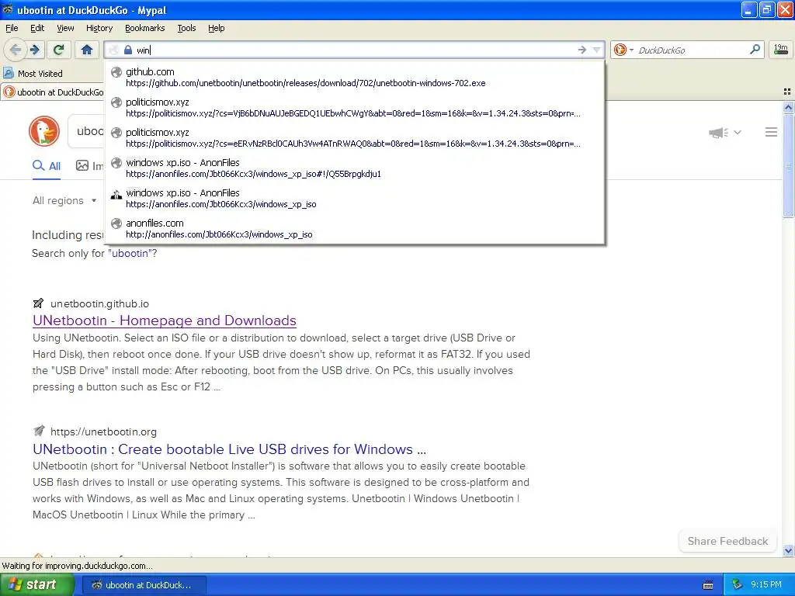Open the Tools menu
This screenshot has height=596, width=795.
[186, 28]
